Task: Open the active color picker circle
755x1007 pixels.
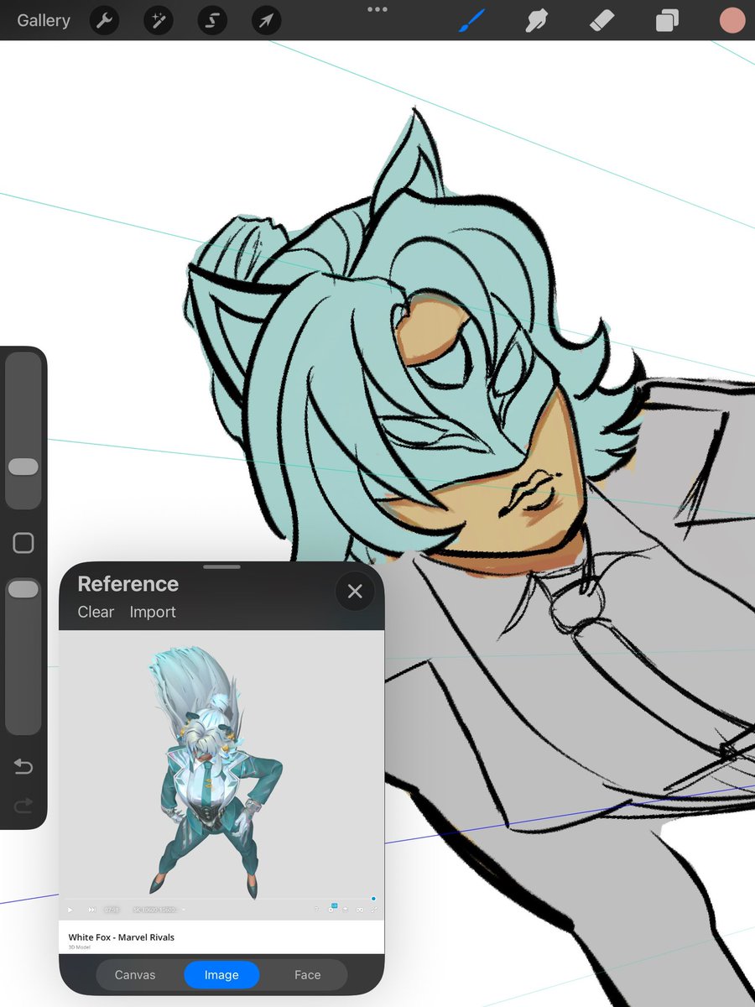Action: click(732, 20)
